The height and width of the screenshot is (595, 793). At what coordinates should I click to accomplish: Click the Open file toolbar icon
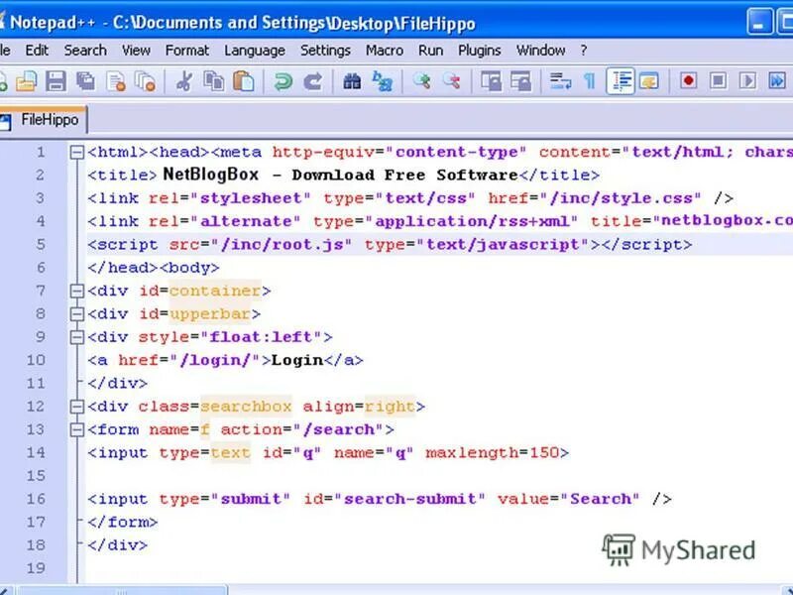click(x=26, y=81)
